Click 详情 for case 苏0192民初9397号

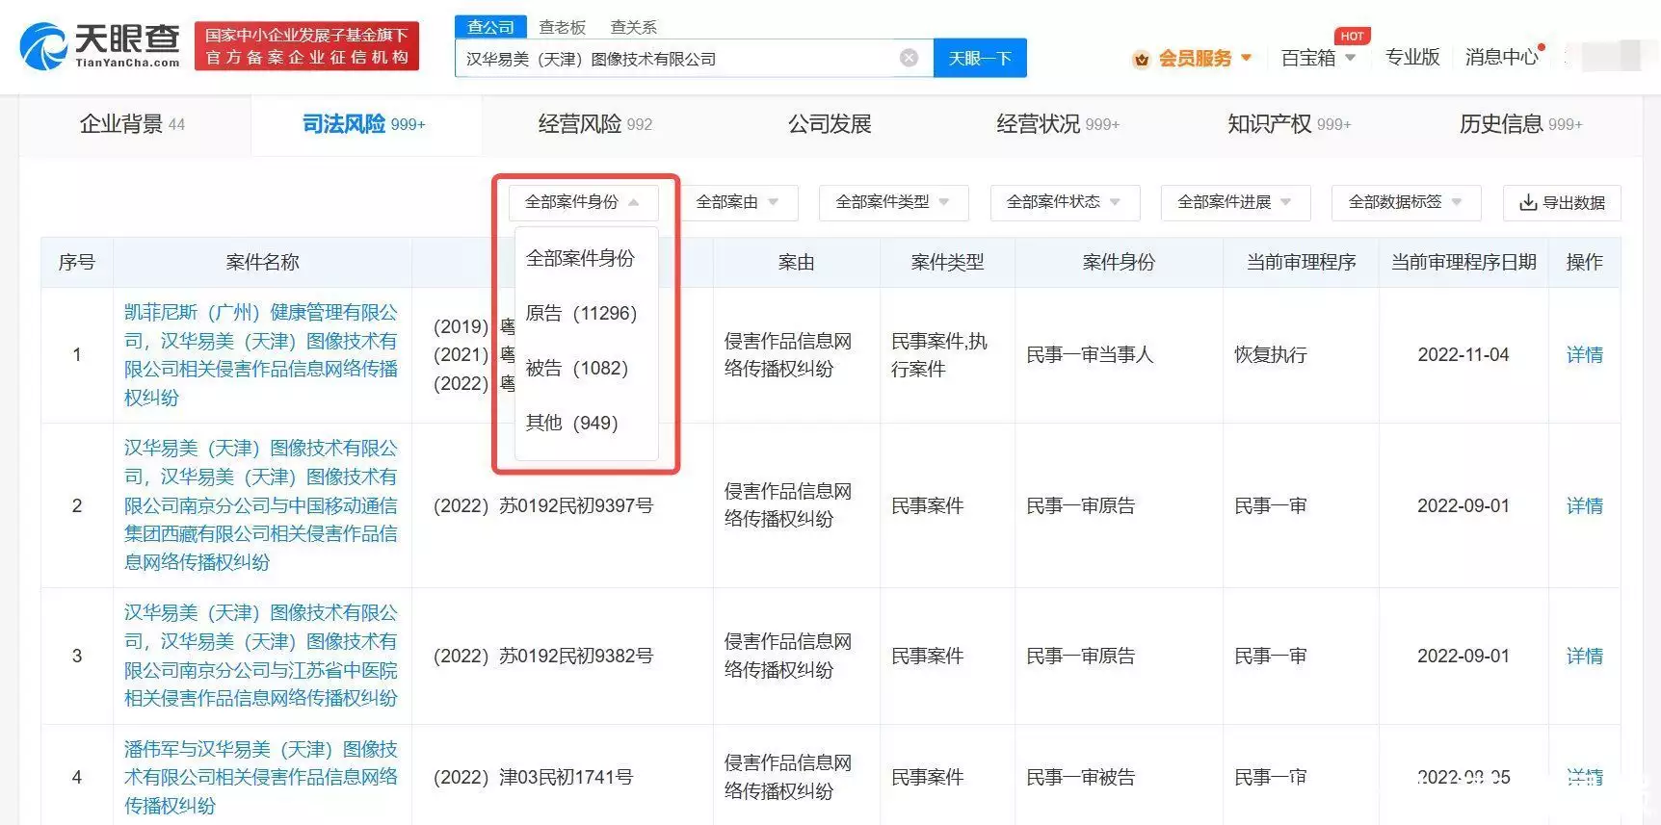[x=1584, y=505]
